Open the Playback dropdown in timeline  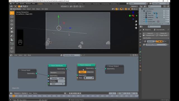(17, 93)
